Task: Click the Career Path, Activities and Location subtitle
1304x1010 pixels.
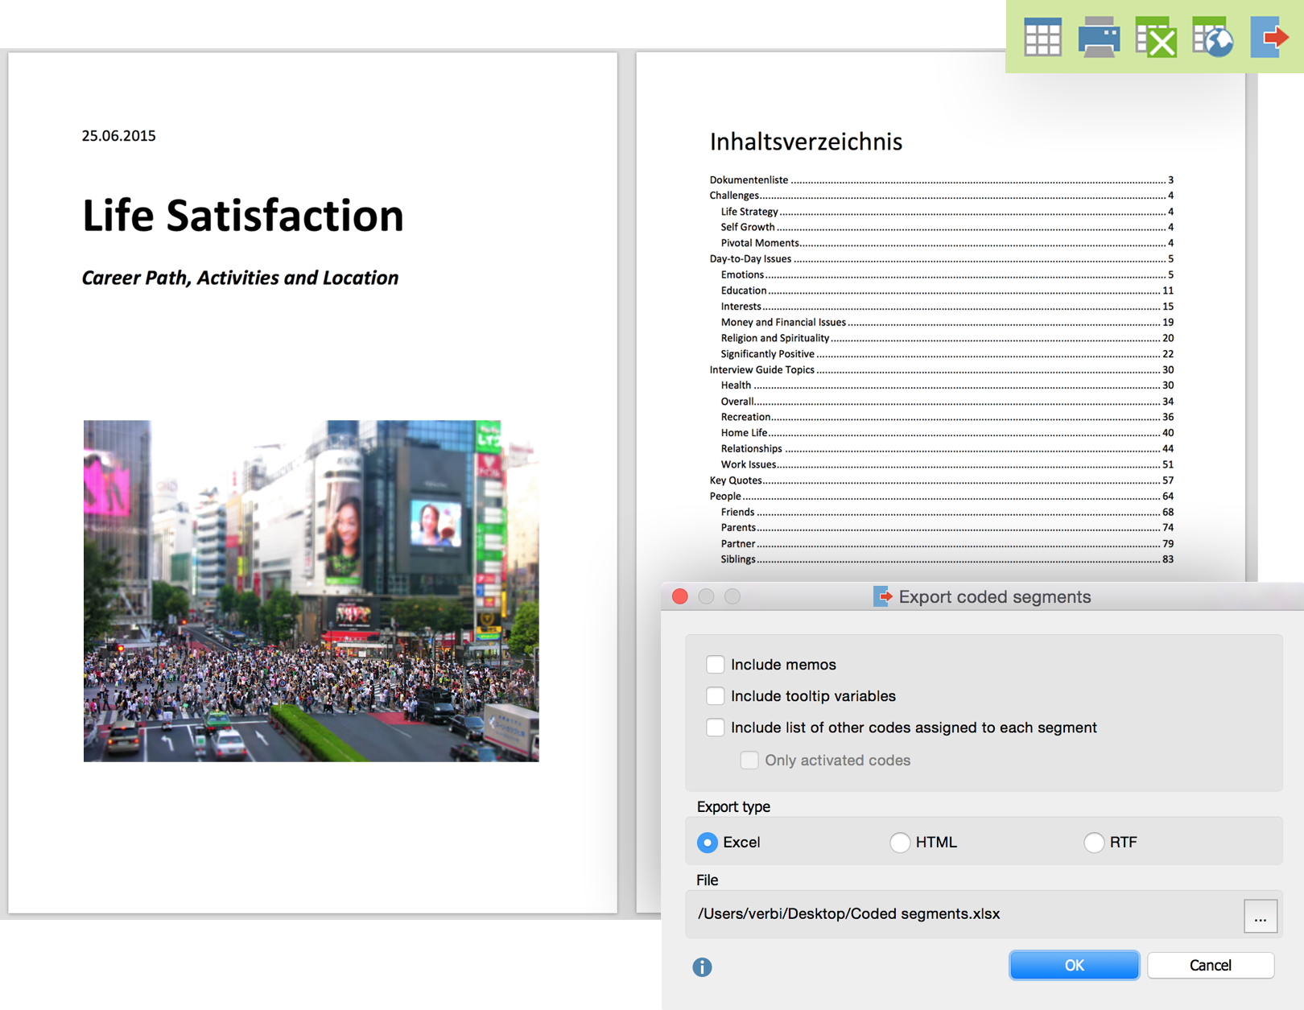Action: tap(240, 278)
